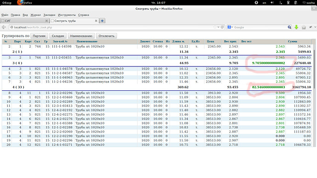Open the search engine selector dropdown

(230, 27)
